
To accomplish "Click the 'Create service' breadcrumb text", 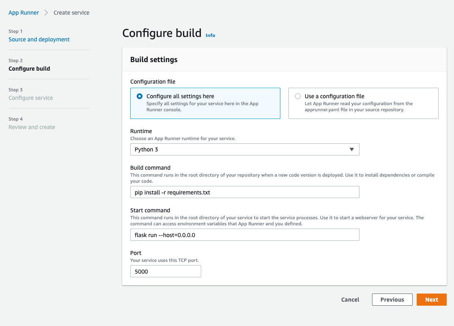I will 71,13.
